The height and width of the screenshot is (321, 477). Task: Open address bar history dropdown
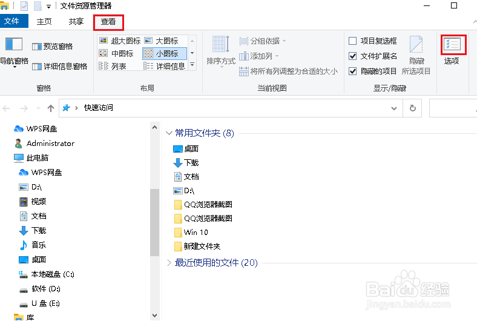394,108
